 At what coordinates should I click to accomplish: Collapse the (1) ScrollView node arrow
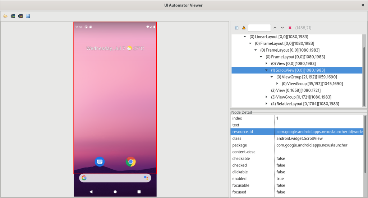pyautogui.click(x=266, y=70)
